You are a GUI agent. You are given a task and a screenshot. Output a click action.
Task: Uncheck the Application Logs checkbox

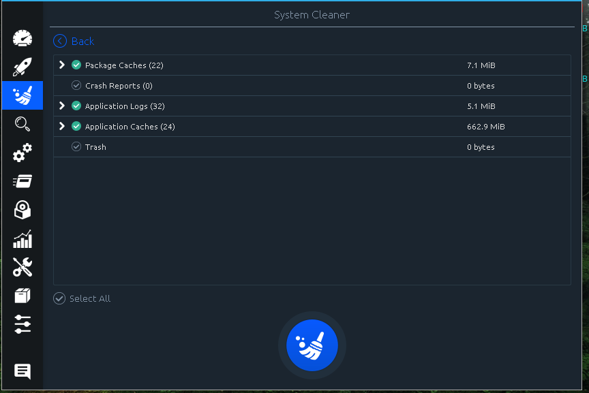(76, 106)
